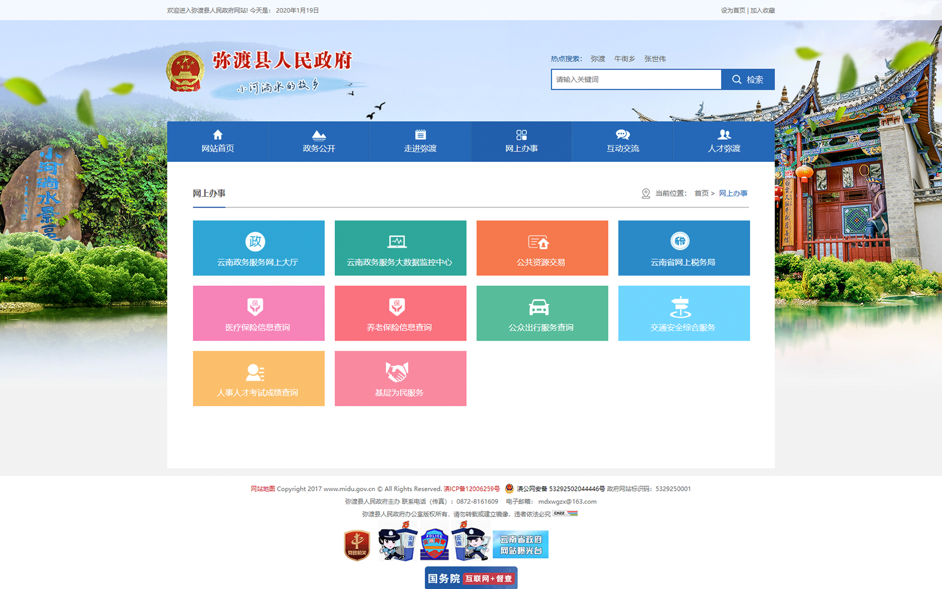Open the handshake icon for 基层为民服务

pos(397,372)
